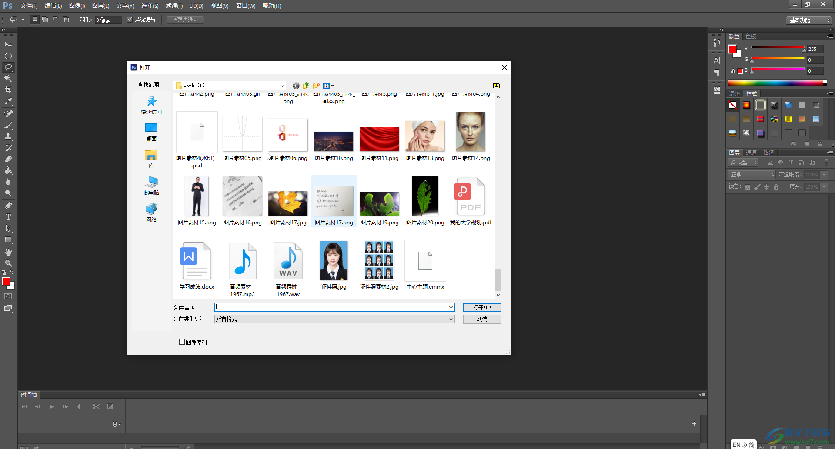This screenshot has width=835, height=449.
Task: Select the Hand tool
Action: [8, 252]
